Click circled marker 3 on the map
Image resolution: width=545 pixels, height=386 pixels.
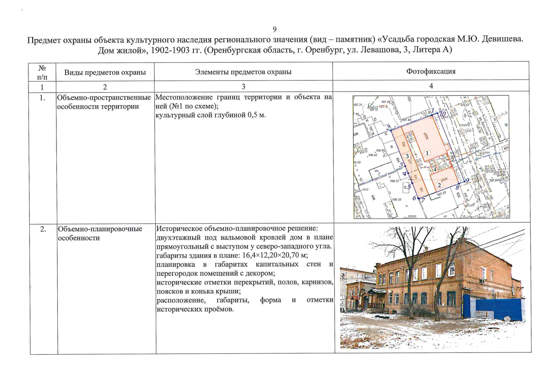(407, 156)
